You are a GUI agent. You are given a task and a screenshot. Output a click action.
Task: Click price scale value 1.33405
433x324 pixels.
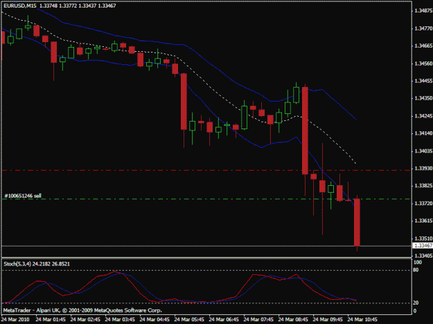423,256
